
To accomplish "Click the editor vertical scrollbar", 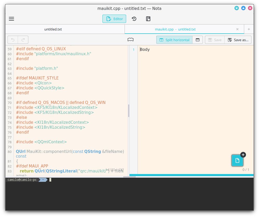I will tap(129, 111).
